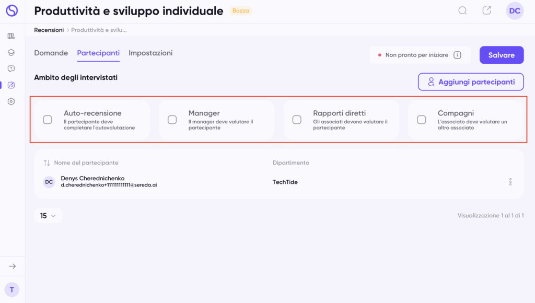Switch to the Domande tab
The width and height of the screenshot is (535, 303).
(51, 53)
